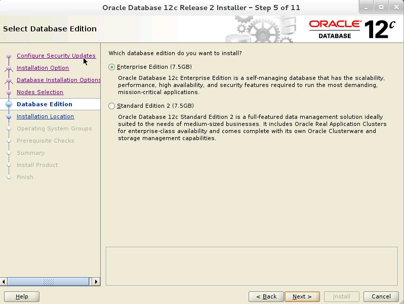This screenshot has height=304, width=404.
Task: Click the Standard Edition 2 description paragraph
Action: pos(252,127)
